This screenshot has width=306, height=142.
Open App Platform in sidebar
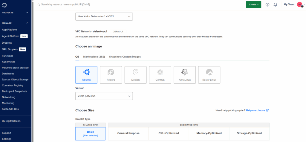pyautogui.click(x=9, y=30)
